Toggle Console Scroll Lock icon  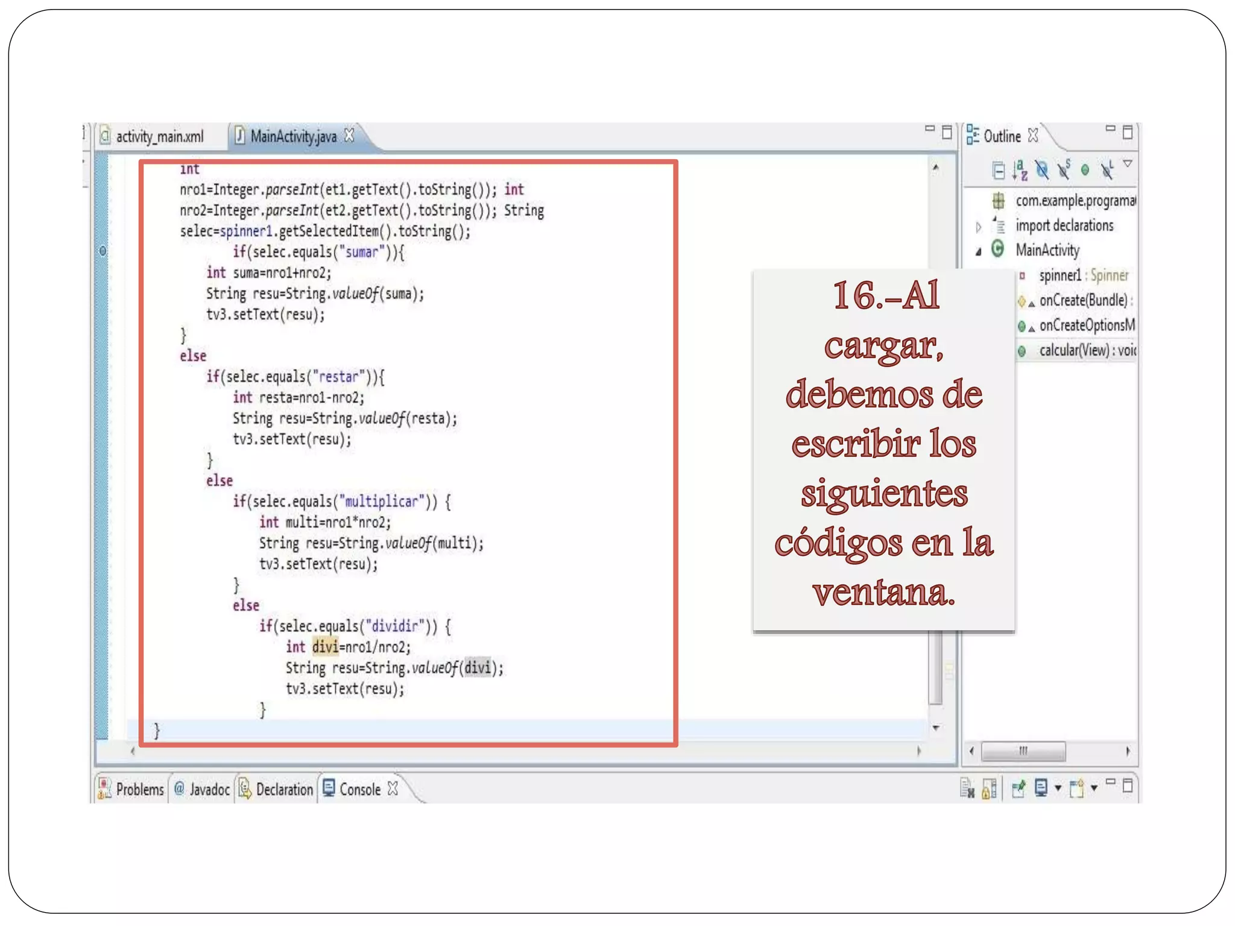tap(990, 789)
